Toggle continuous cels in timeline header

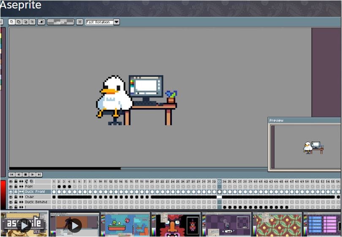pos(21,181)
